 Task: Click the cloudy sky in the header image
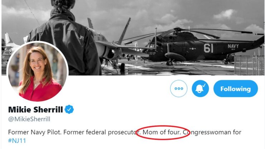161,14
